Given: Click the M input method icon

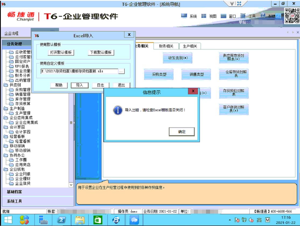Looking at the screenshot, I should (x=267, y=220).
